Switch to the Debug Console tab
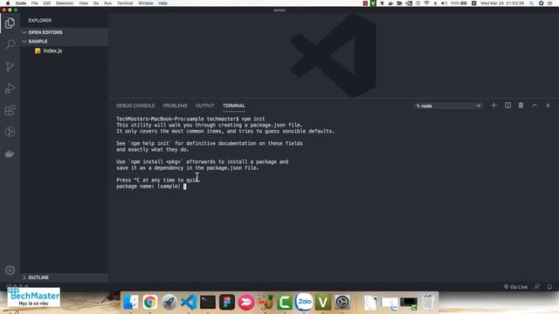The height and width of the screenshot is (314, 559). pyautogui.click(x=135, y=106)
